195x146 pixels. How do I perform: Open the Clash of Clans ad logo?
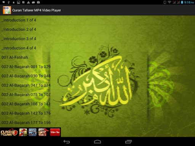point(9,132)
